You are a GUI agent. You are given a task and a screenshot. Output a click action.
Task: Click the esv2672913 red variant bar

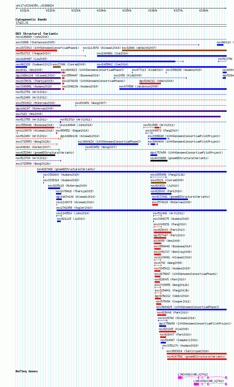click(x=36, y=50)
